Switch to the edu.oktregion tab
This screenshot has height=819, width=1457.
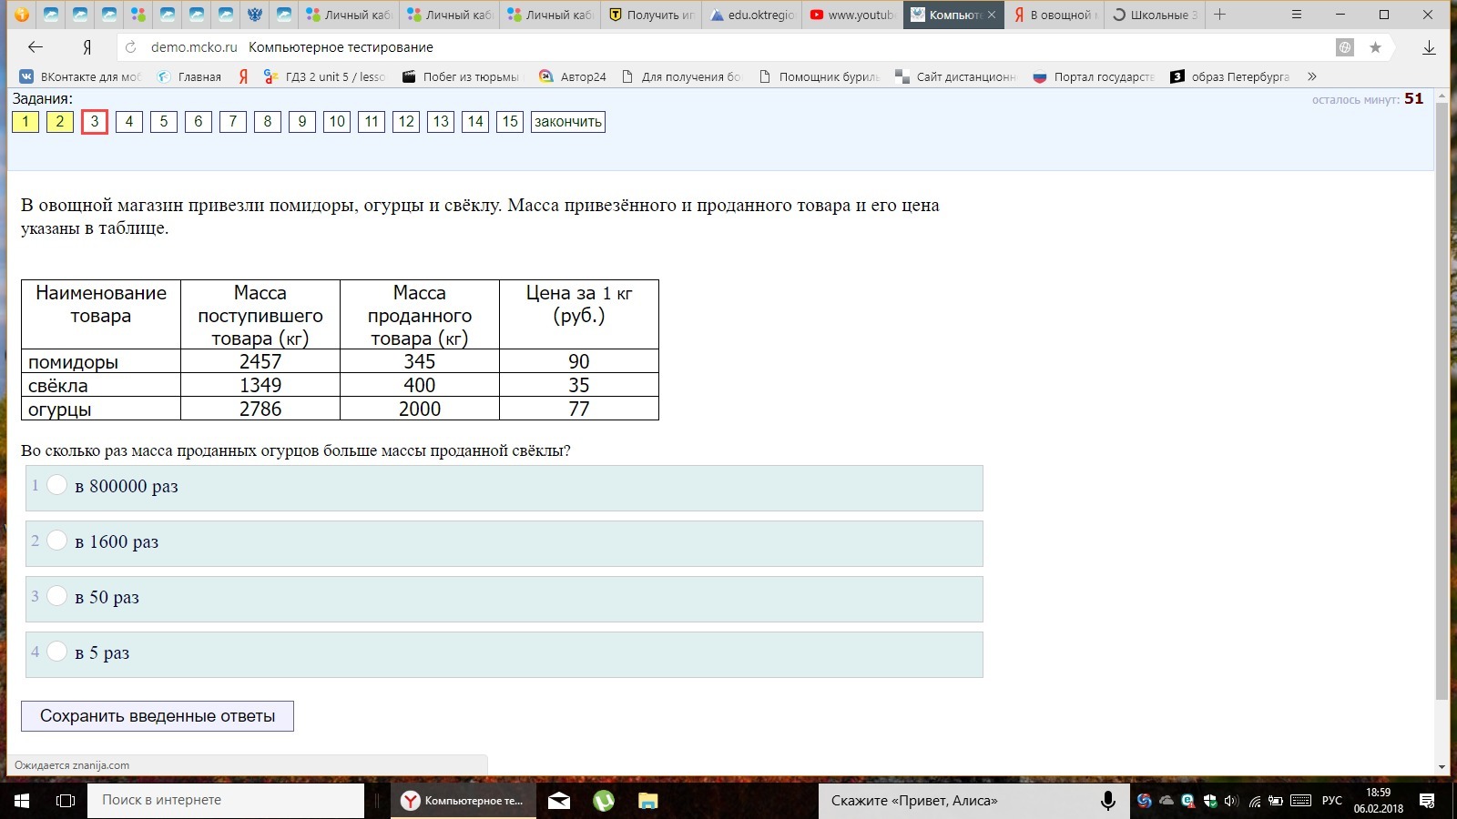pyautogui.click(x=752, y=15)
